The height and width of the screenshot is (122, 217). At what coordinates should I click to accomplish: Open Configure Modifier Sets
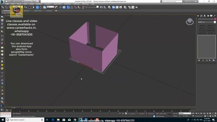click(214, 60)
